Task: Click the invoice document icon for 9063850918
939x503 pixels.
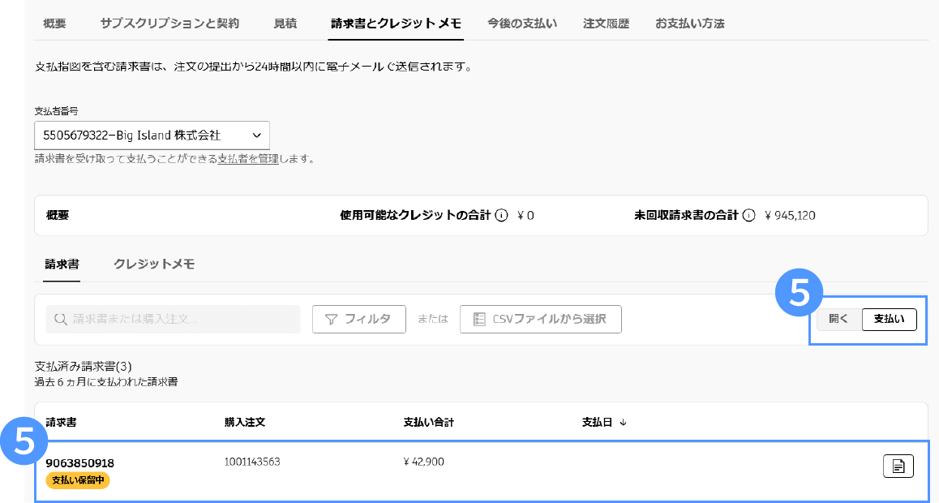Action: click(898, 466)
